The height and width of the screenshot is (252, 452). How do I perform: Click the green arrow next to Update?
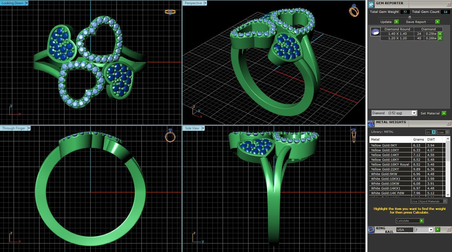tap(397, 22)
